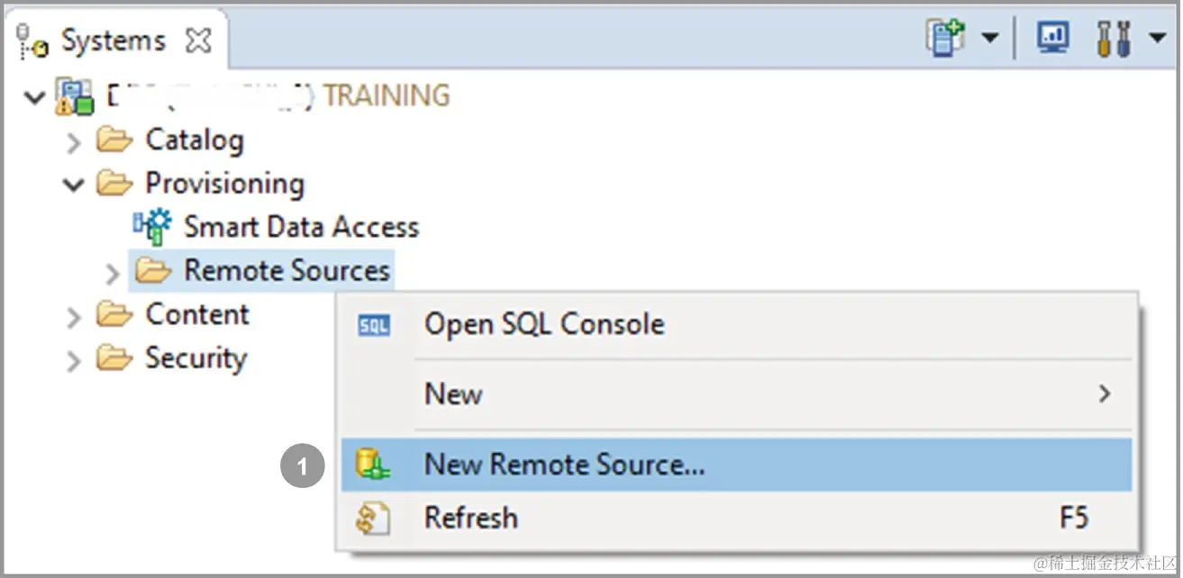1183x578 pixels.
Task: Click the Administration monitor icon
Action: coord(1052,39)
